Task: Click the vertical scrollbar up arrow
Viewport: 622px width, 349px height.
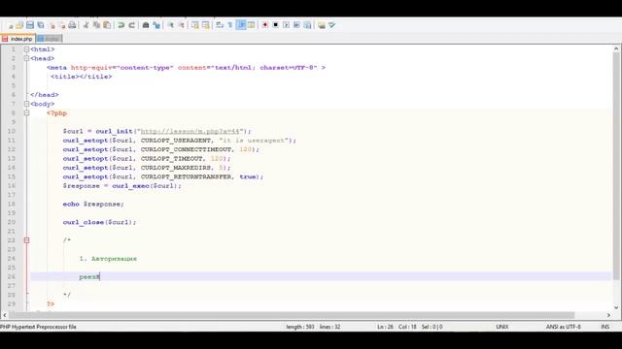Action: 616,49
